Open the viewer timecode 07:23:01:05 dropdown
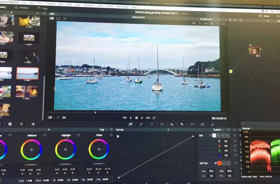This screenshot has height=184, width=280. pos(207,19)
